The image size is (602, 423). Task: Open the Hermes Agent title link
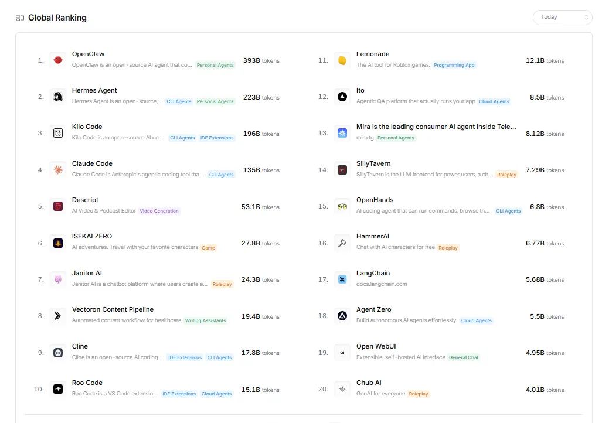94,90
